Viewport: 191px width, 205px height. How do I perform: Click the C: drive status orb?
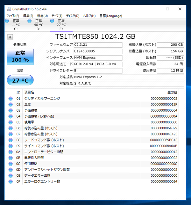[x=7, y=21]
